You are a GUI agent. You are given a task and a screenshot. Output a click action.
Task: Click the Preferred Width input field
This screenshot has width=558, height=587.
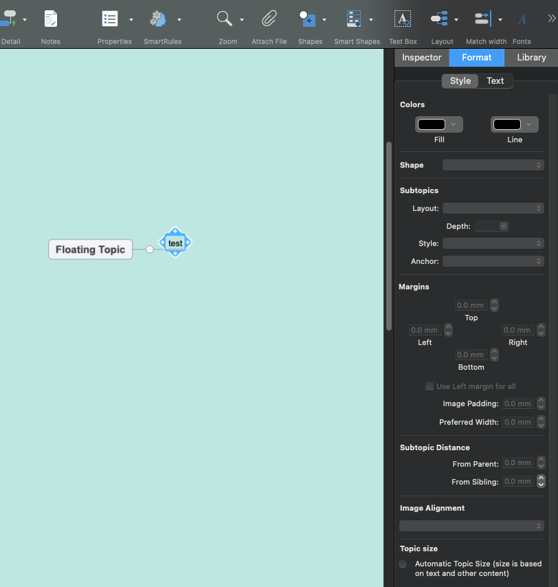[517, 422]
